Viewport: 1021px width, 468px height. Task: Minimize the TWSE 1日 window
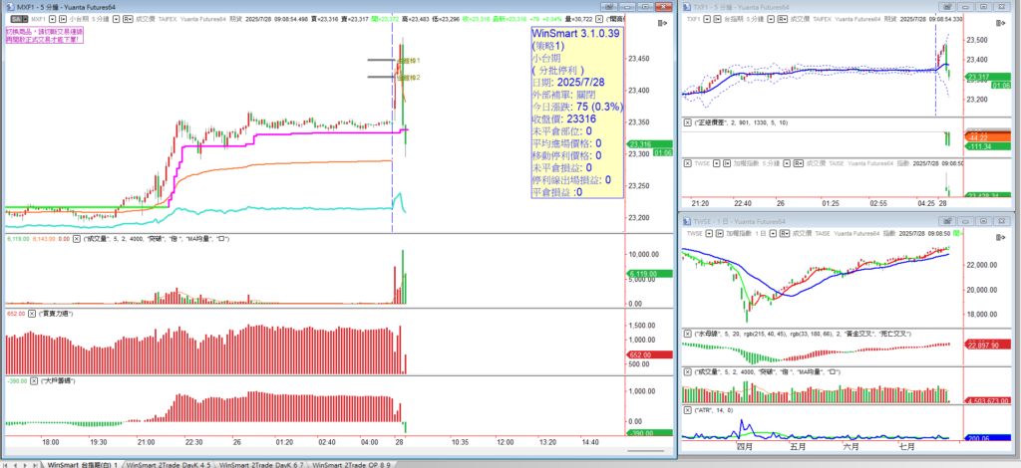(x=965, y=221)
